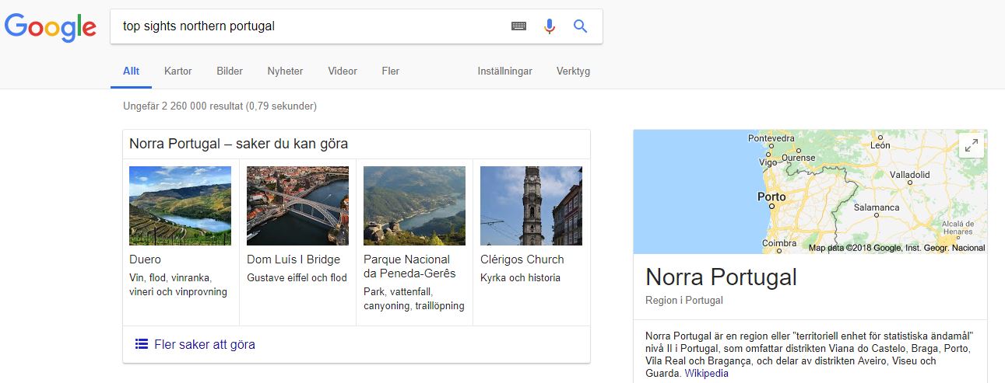Viewport: 1005px width, 383px height.
Task: Click the Kyrka och historia description
Action: 520,277
